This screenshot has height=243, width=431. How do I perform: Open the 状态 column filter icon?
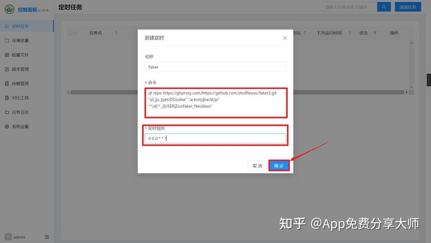[x=375, y=33]
